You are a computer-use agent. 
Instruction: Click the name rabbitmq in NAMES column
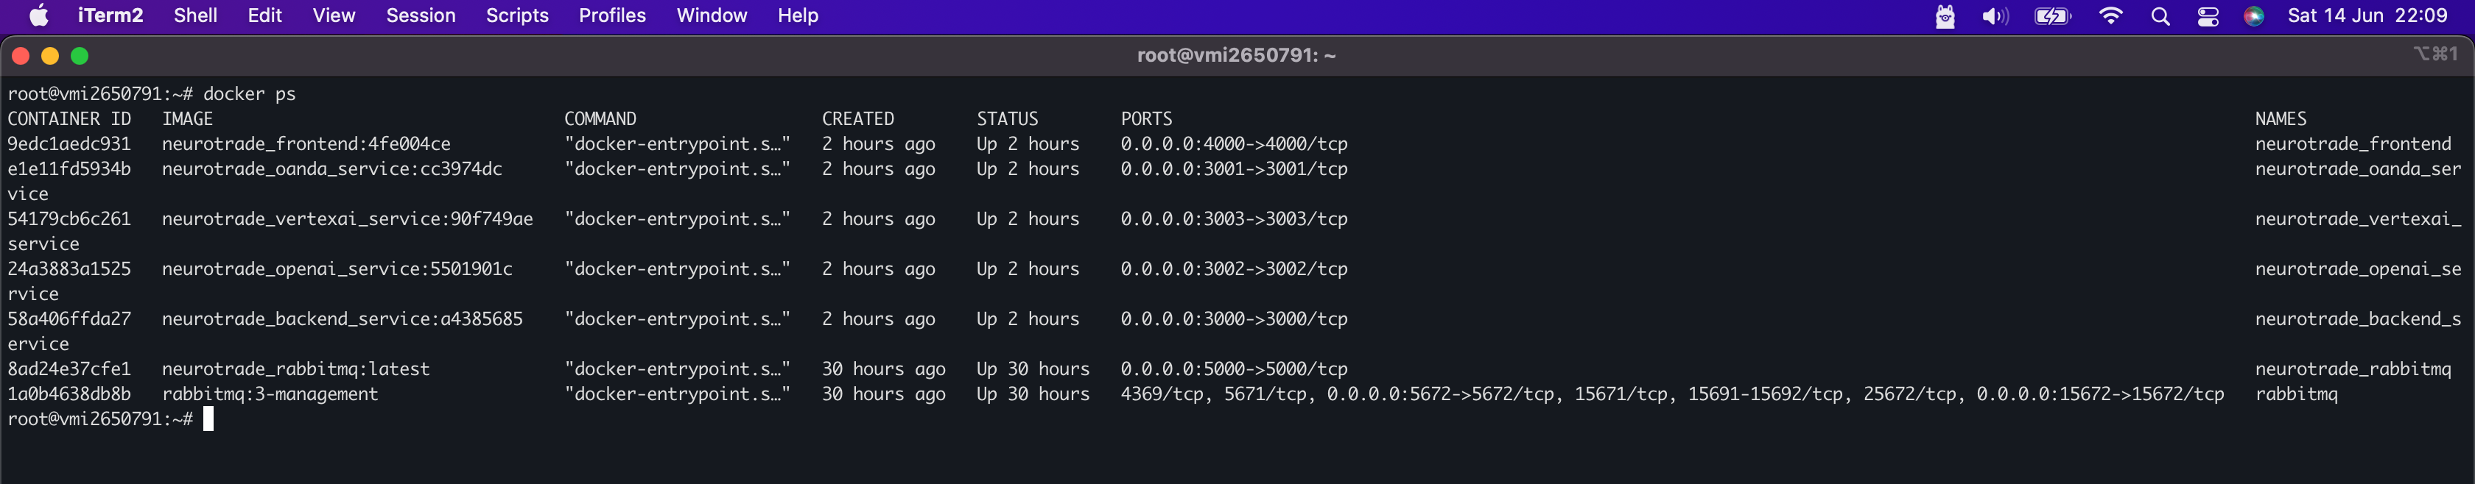2296,394
